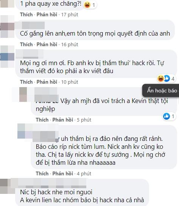Click 'Thích' under the 4 phút reply
The image size is (179, 206).
tap(42, 173)
